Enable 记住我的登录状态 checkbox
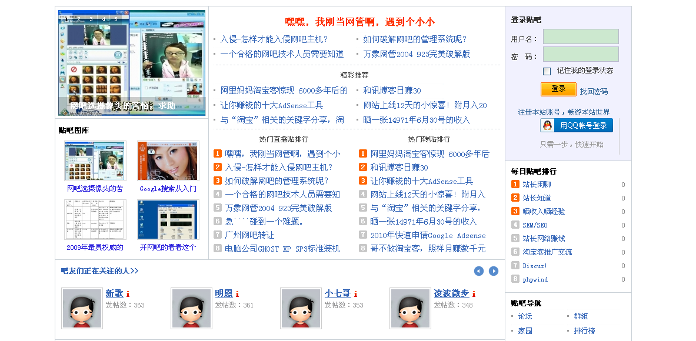 (x=547, y=71)
